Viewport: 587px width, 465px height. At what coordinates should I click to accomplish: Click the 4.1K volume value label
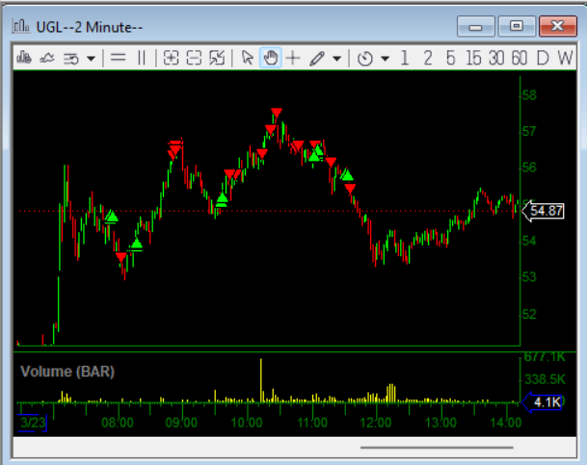click(542, 402)
